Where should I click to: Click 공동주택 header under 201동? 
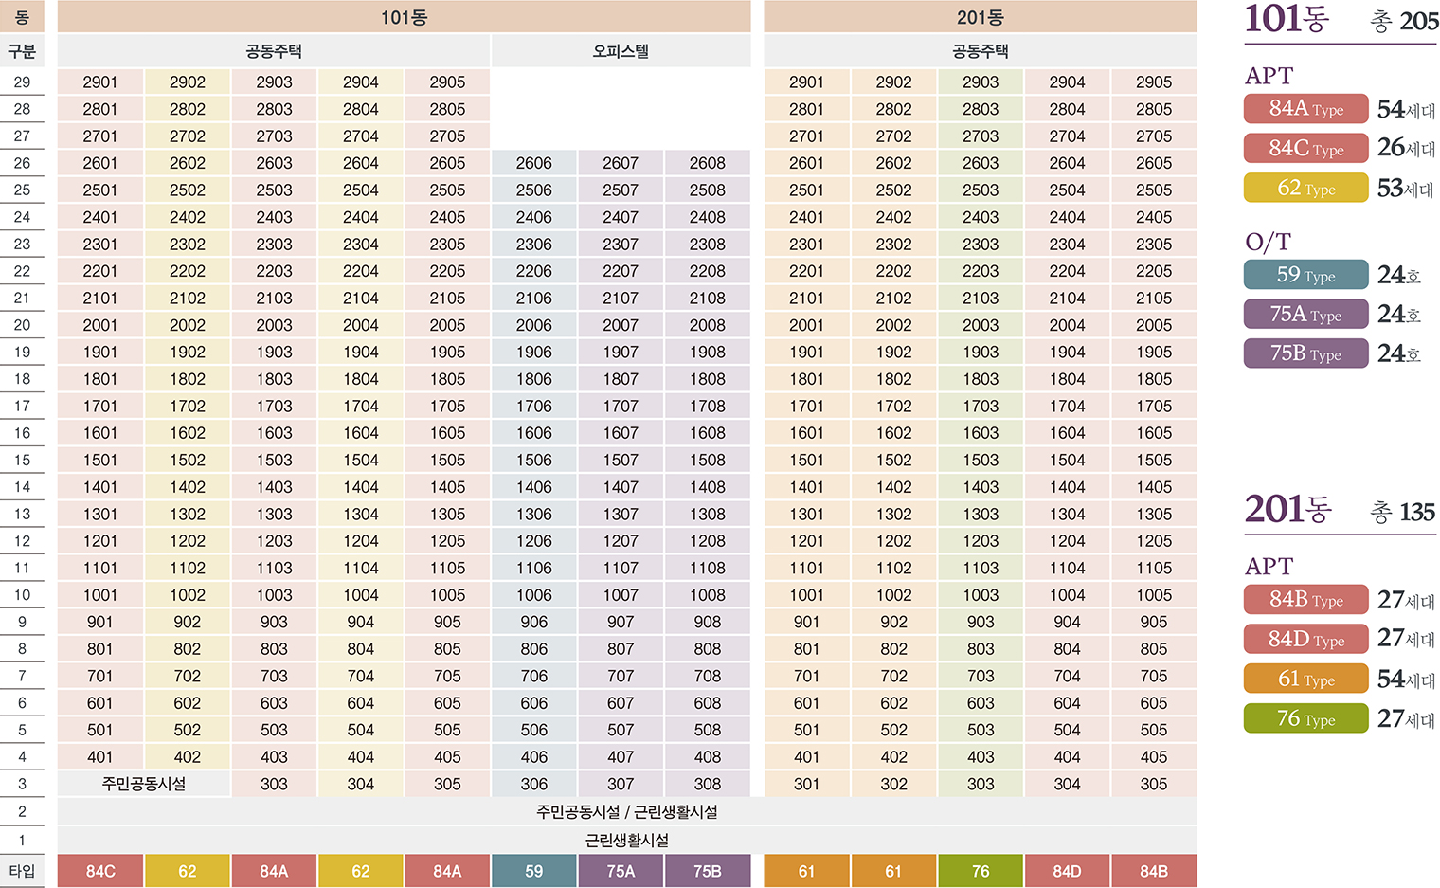click(981, 51)
